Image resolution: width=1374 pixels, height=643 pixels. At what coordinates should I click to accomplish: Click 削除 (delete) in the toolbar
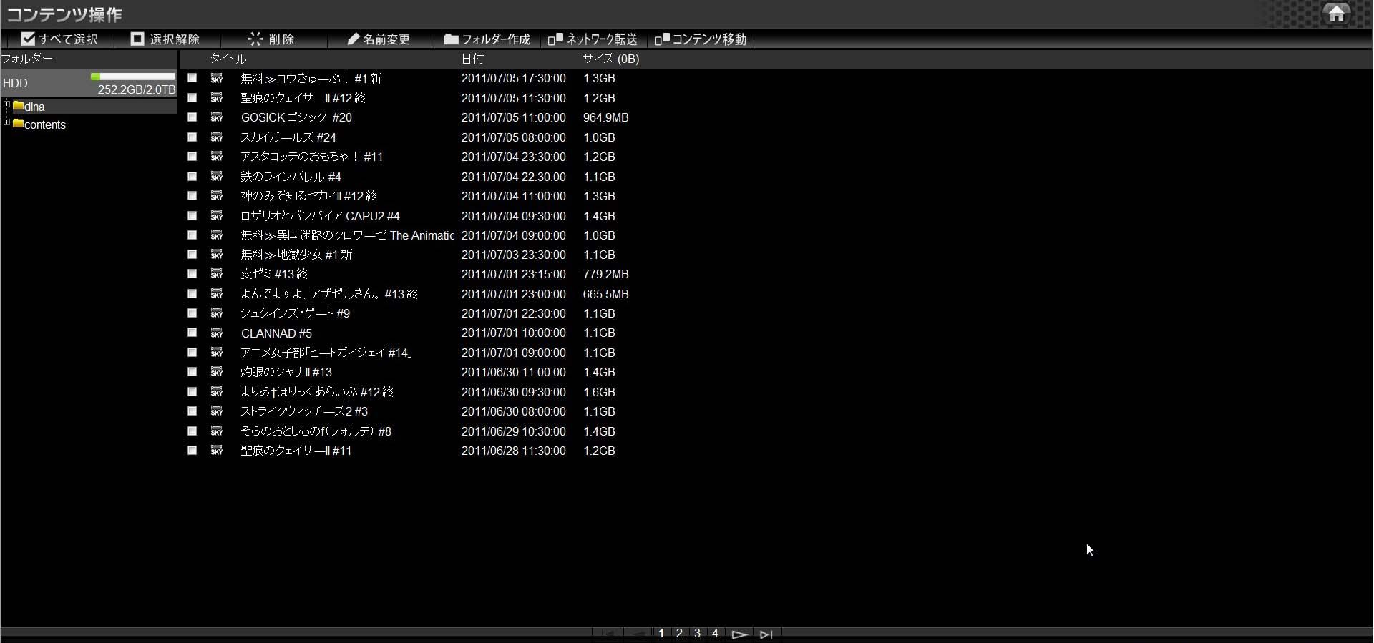click(x=271, y=39)
